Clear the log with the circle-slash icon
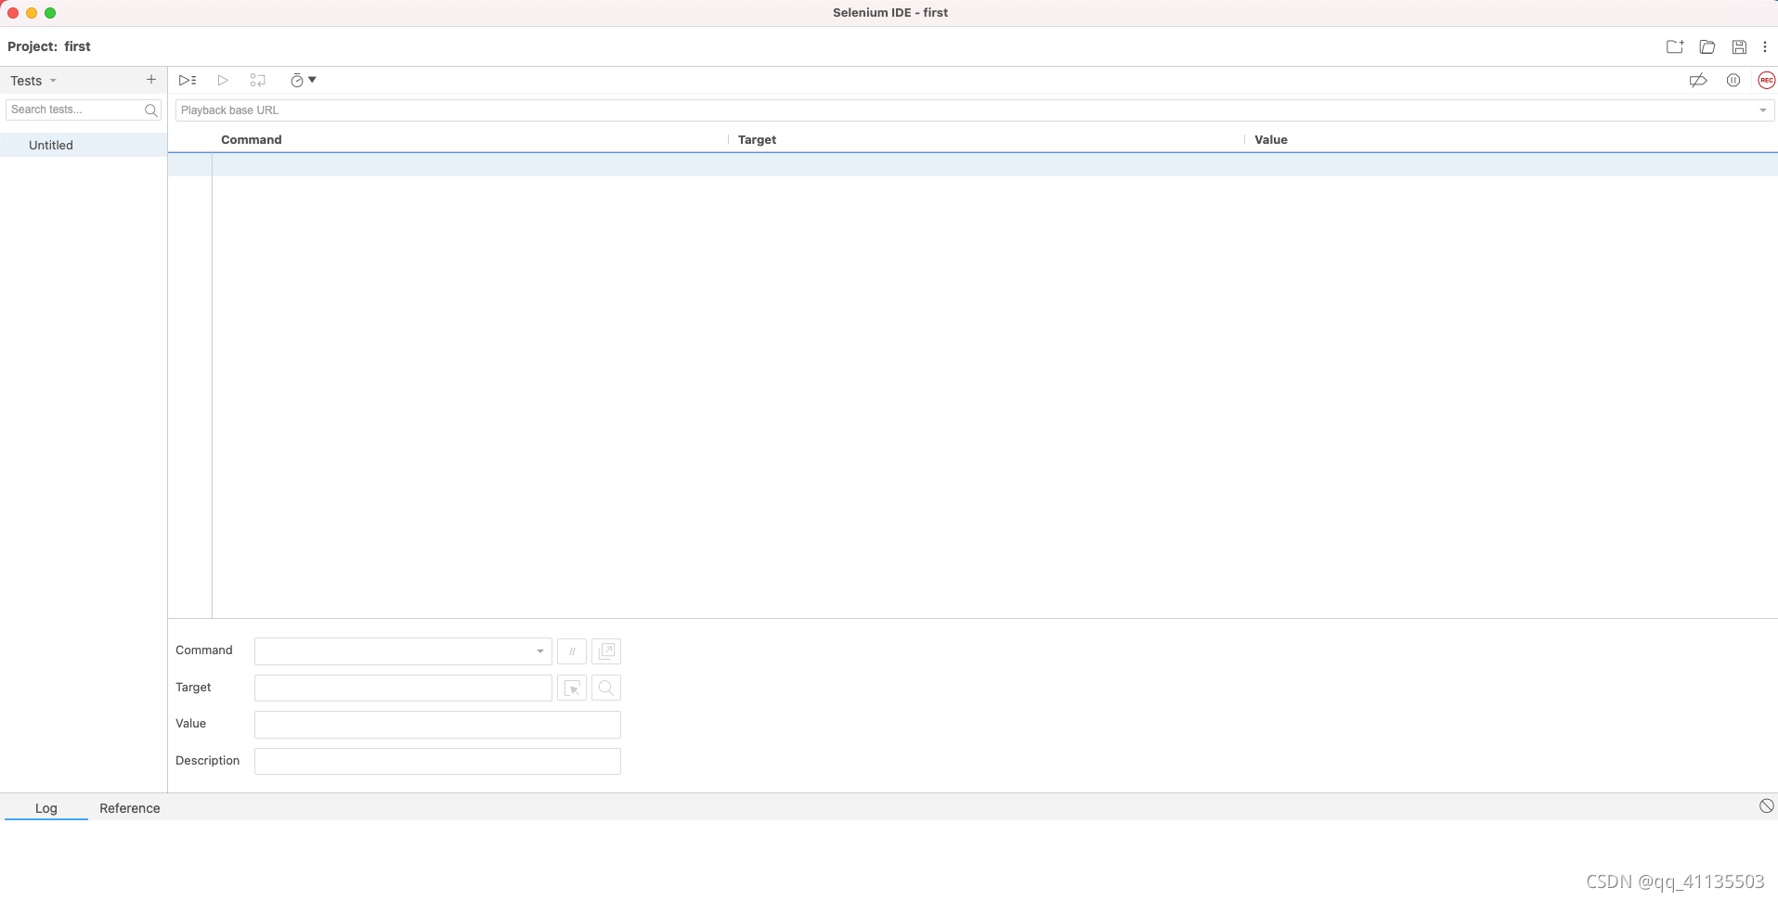This screenshot has height=901, width=1778. pos(1766,806)
